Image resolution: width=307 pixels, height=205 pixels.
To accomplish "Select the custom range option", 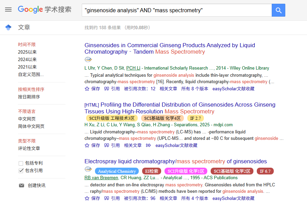I will pos(31,74).
